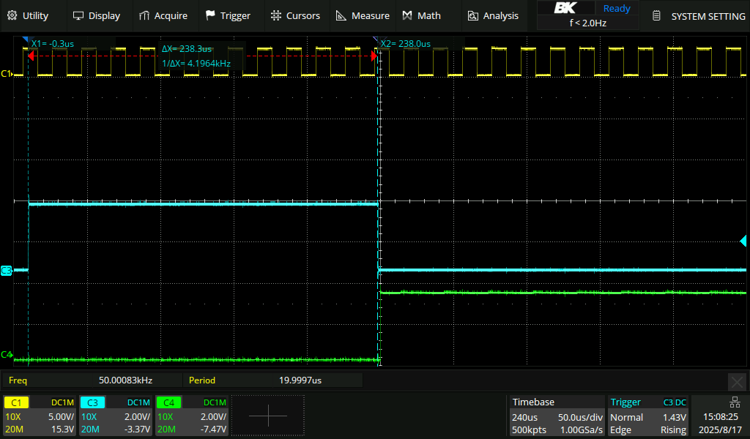Click the cyan trigger level arrow
The height and width of the screenshot is (439, 750).
click(x=743, y=240)
